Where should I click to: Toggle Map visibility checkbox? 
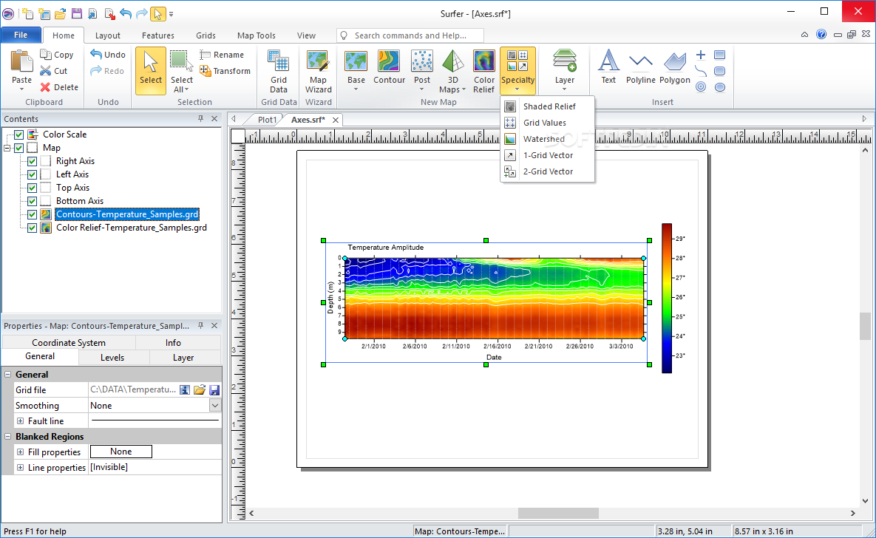19,148
